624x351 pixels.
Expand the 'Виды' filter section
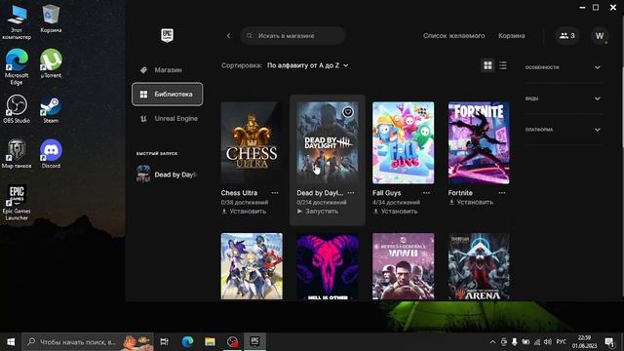[x=563, y=98]
